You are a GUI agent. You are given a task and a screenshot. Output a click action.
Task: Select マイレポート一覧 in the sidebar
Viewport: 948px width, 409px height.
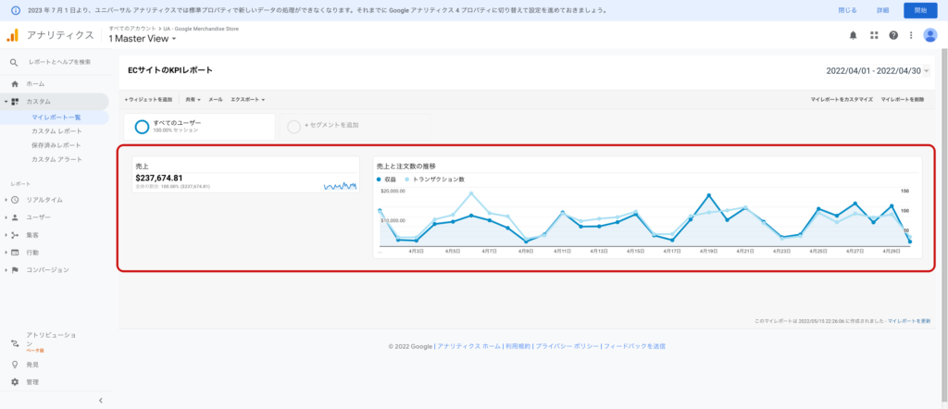(x=56, y=118)
